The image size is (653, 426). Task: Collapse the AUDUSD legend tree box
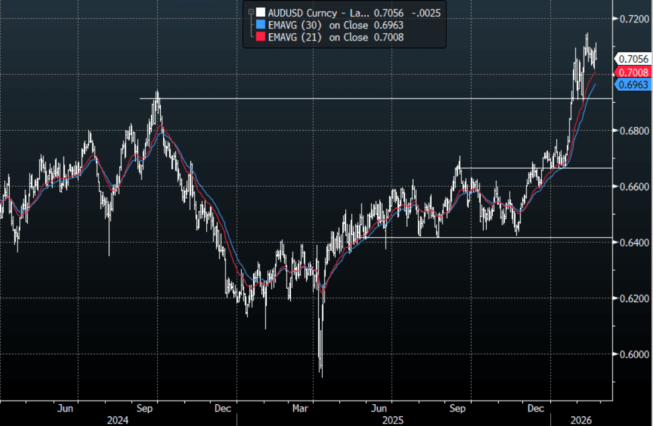[x=250, y=11]
